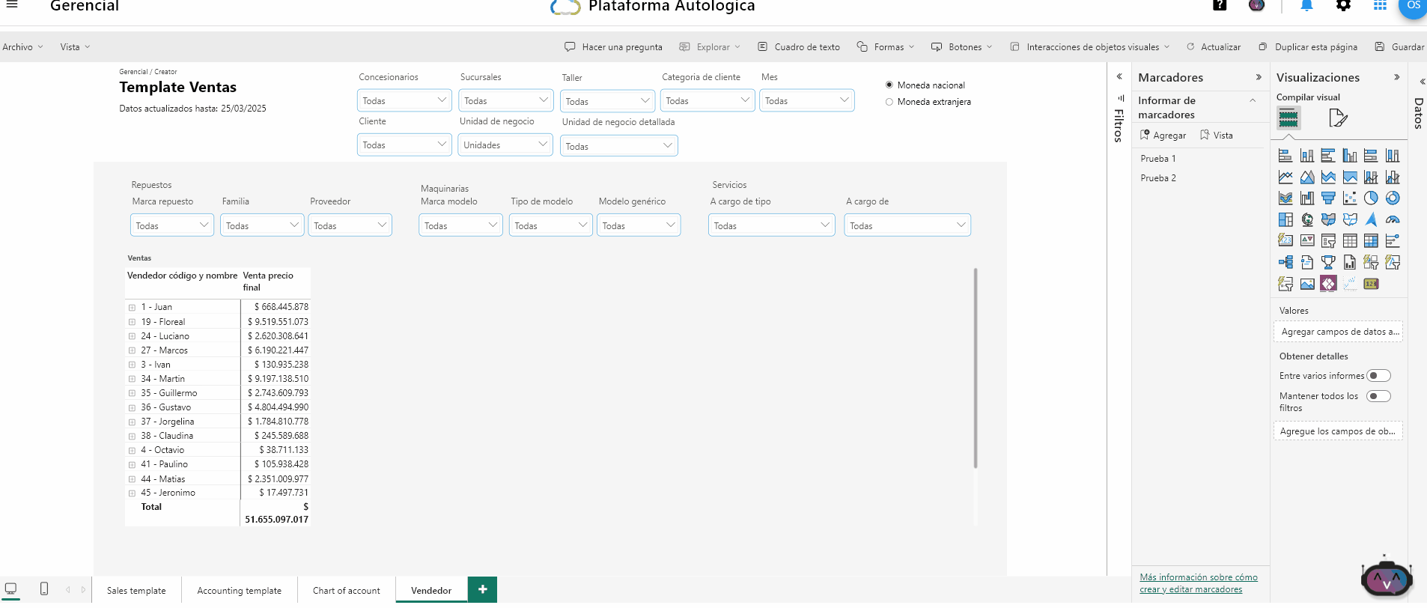The width and height of the screenshot is (1427, 608).
Task: Select the matrix visual
Action: 1371,241
